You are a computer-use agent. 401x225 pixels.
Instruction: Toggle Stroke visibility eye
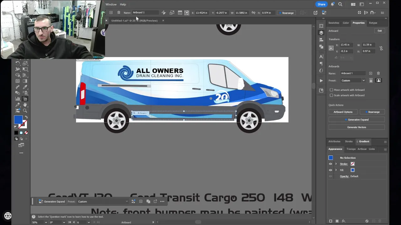[x=330, y=164]
